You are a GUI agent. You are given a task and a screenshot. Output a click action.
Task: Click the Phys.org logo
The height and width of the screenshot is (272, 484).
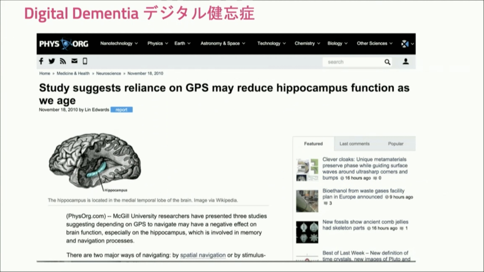[64, 44]
